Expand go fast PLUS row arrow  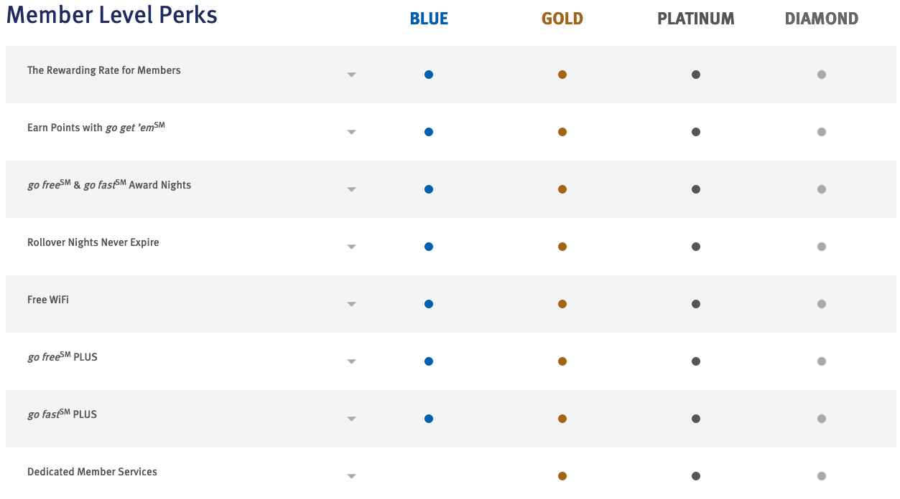click(351, 419)
